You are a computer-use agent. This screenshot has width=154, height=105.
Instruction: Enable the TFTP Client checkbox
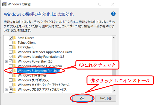(x=11, y=47)
